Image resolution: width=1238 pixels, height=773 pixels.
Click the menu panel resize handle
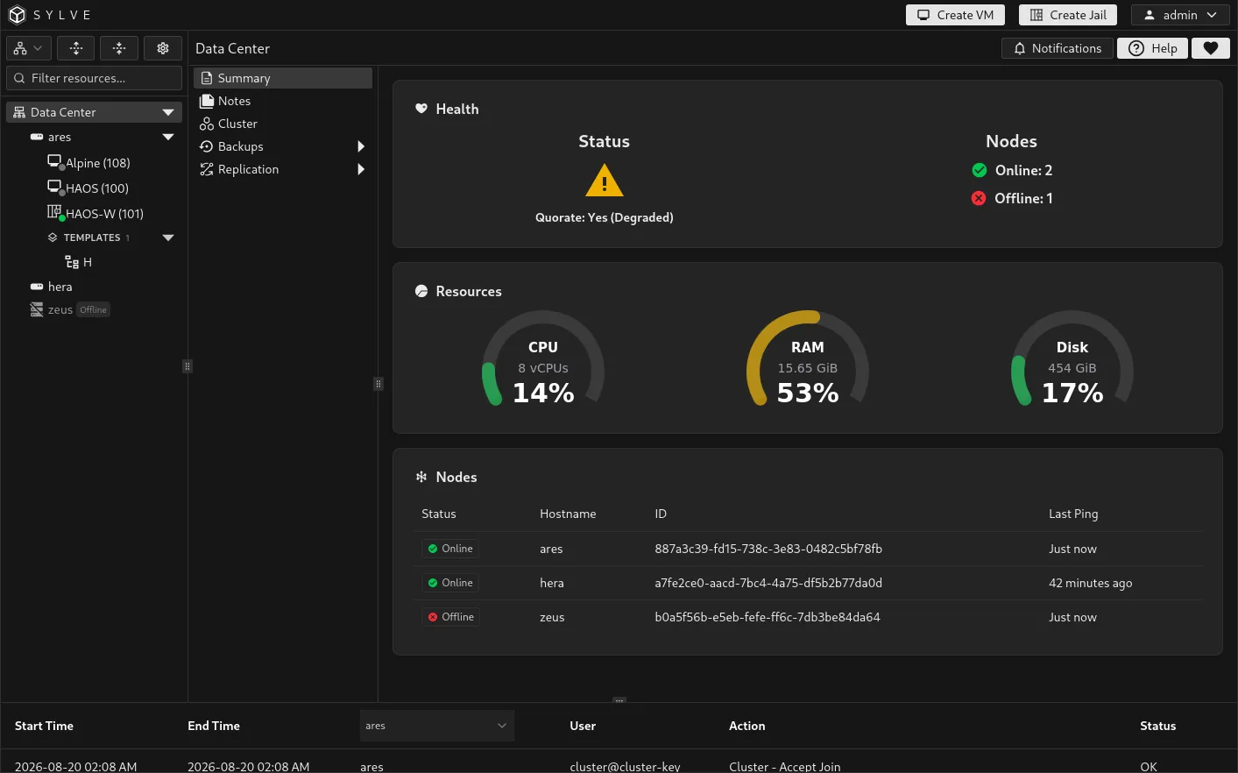click(x=378, y=384)
